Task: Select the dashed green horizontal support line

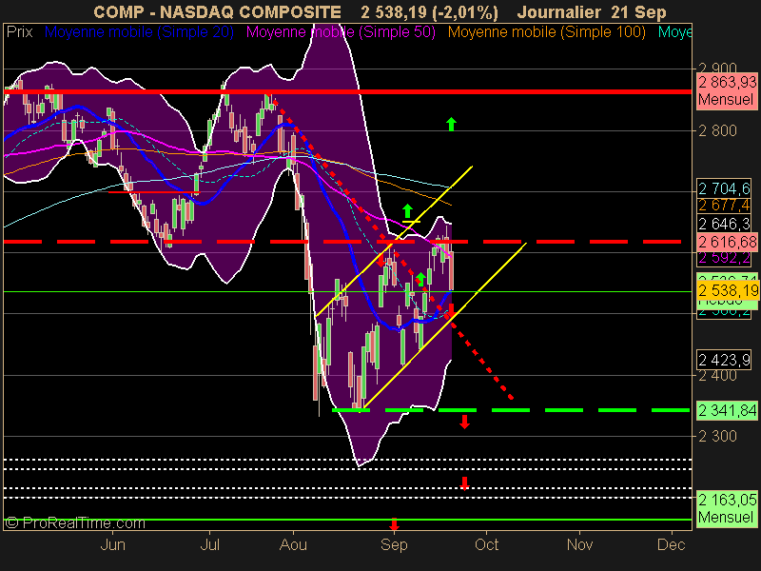Action: tap(511, 410)
